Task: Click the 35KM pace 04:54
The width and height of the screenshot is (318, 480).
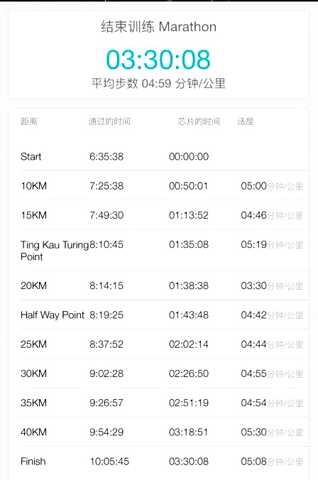Action: point(253,403)
